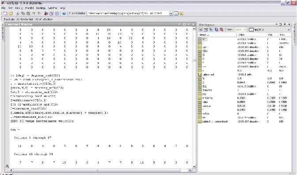Click the browse for folder ellipsis button
297x175 pixels.
(176, 14)
